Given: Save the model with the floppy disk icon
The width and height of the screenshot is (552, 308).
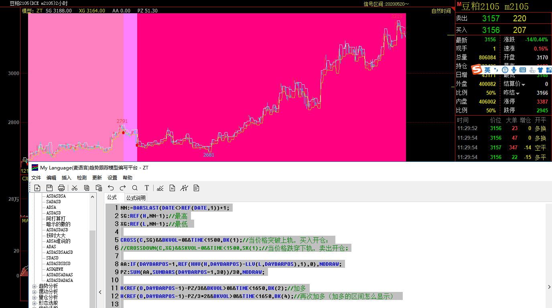Looking at the screenshot, I should coord(49,188).
